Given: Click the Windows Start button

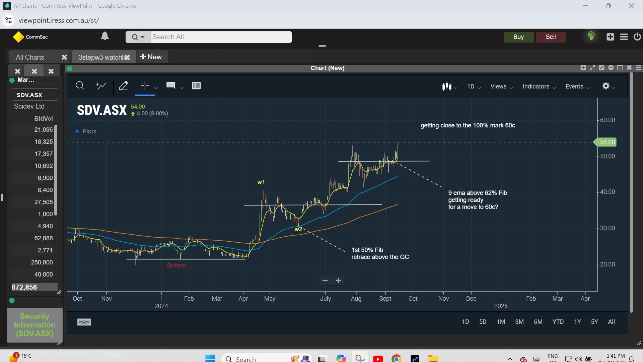Looking at the screenshot, I should [210, 358].
